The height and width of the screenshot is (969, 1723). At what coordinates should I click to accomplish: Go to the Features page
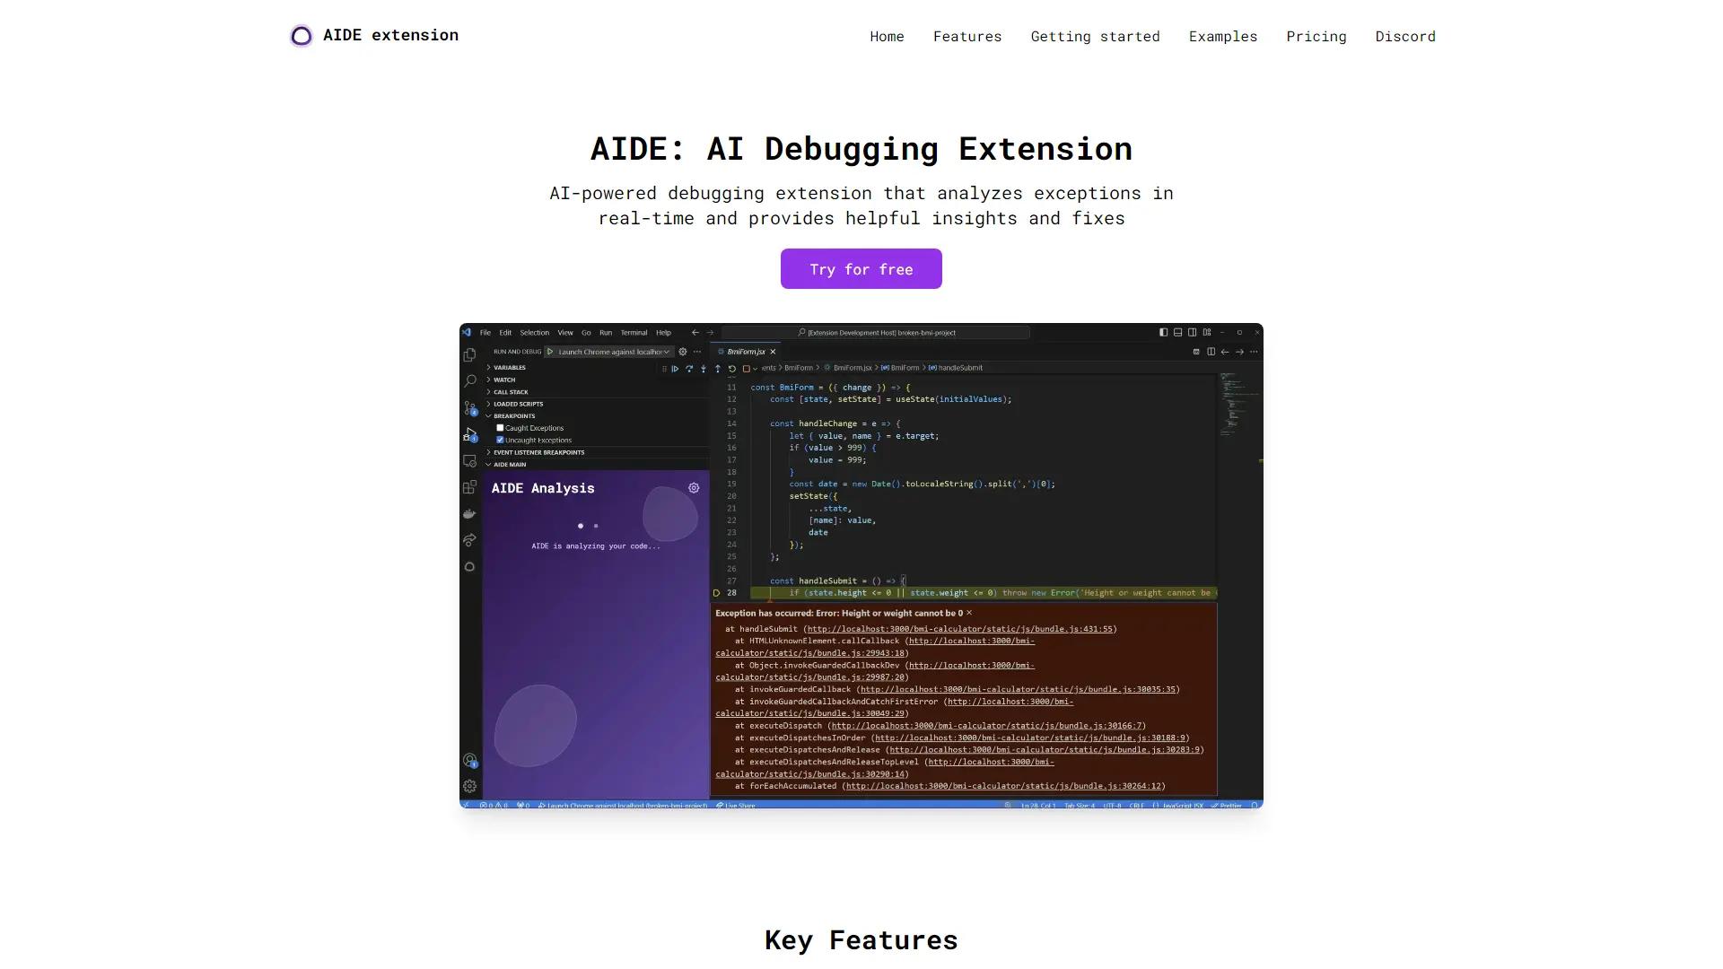tap(967, 36)
